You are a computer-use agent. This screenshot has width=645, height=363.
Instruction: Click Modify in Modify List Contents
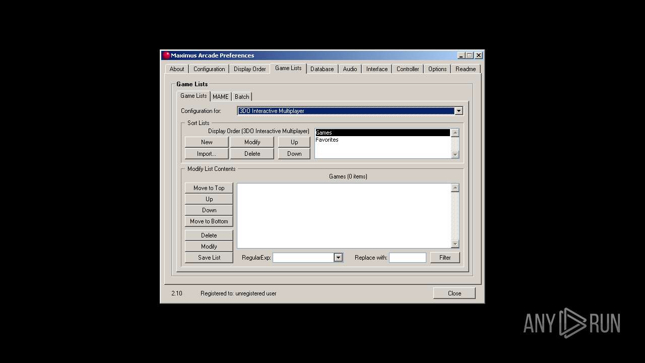pyautogui.click(x=209, y=247)
